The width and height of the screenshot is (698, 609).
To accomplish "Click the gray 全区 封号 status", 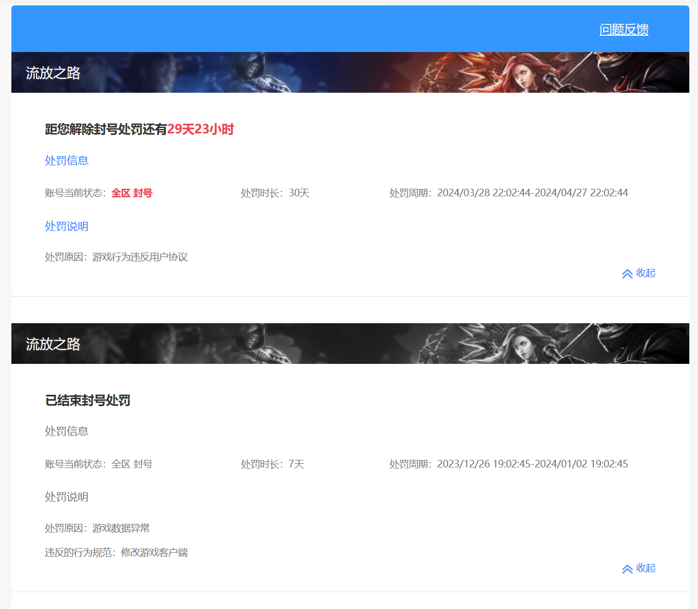I will 132,464.
